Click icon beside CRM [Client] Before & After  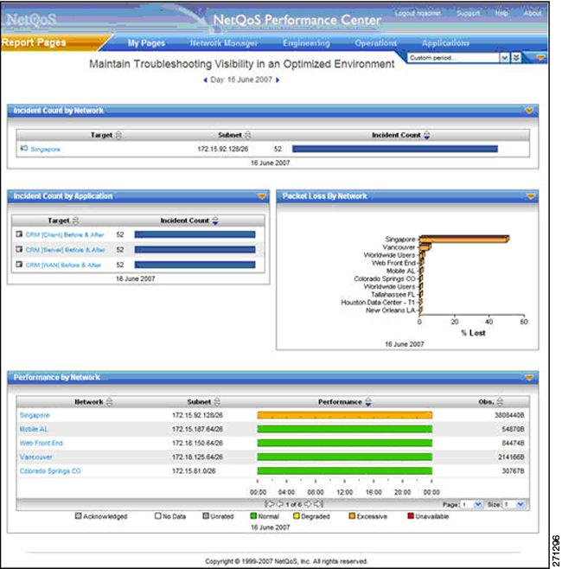(x=19, y=234)
